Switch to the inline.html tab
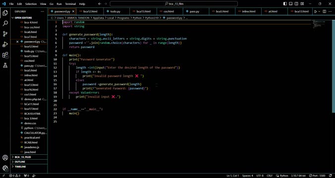This screenshot has width=335, height=178. click(x=248, y=11)
